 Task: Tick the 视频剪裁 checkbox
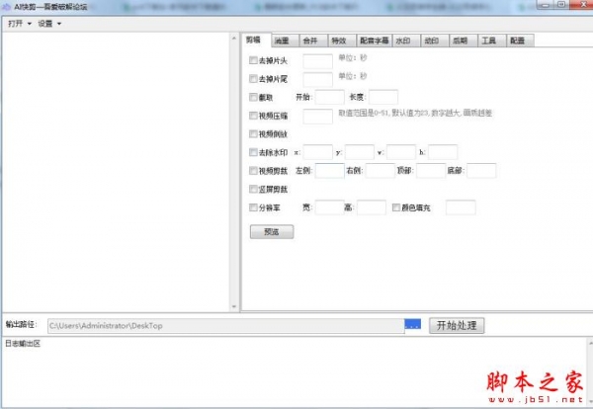point(253,171)
